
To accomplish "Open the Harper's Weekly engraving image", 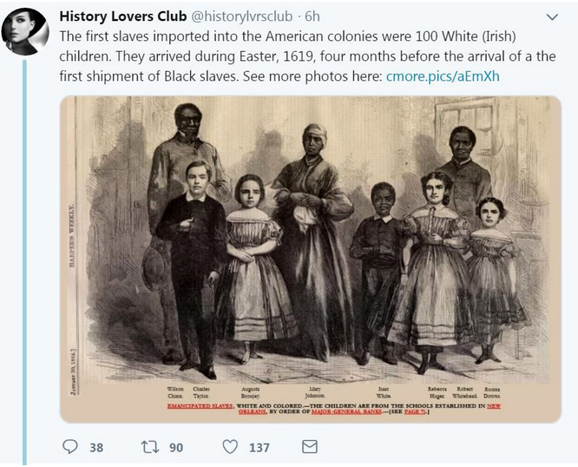I will 311,260.
